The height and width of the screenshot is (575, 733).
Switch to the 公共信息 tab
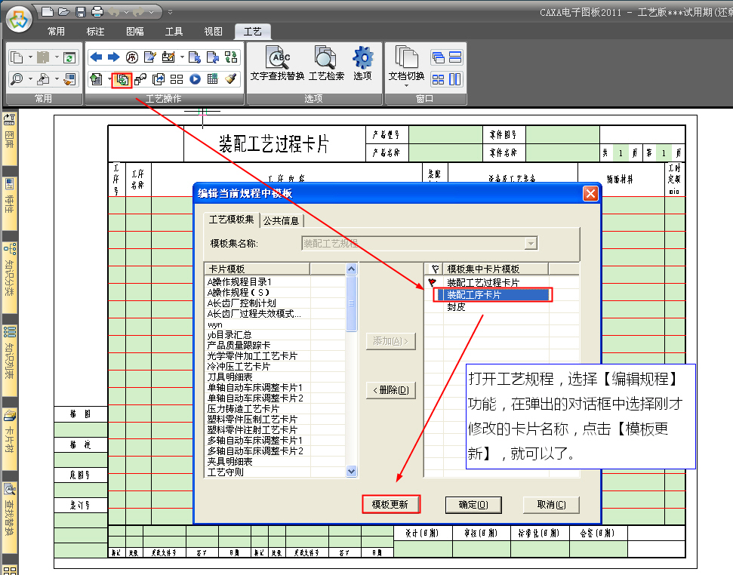coord(280,221)
